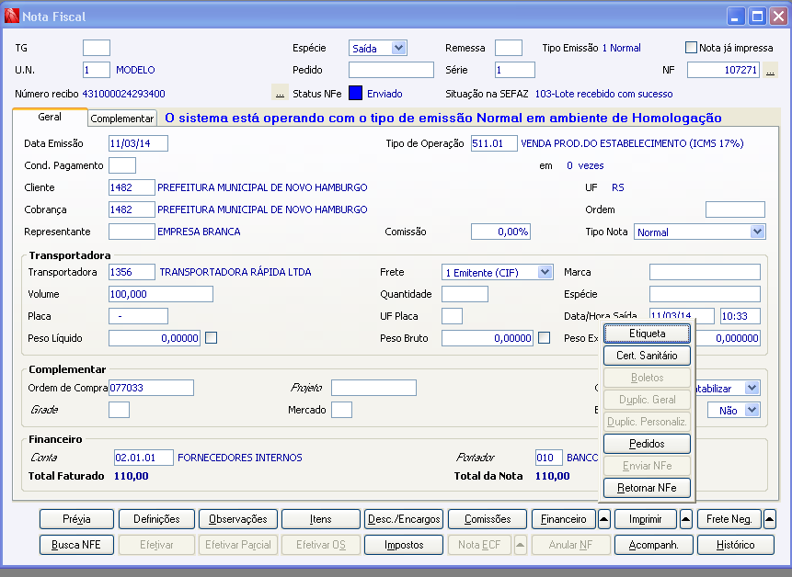The height and width of the screenshot is (577, 792).
Task: Open the arrow menu beside Frete Neg. button
Action: (x=769, y=519)
